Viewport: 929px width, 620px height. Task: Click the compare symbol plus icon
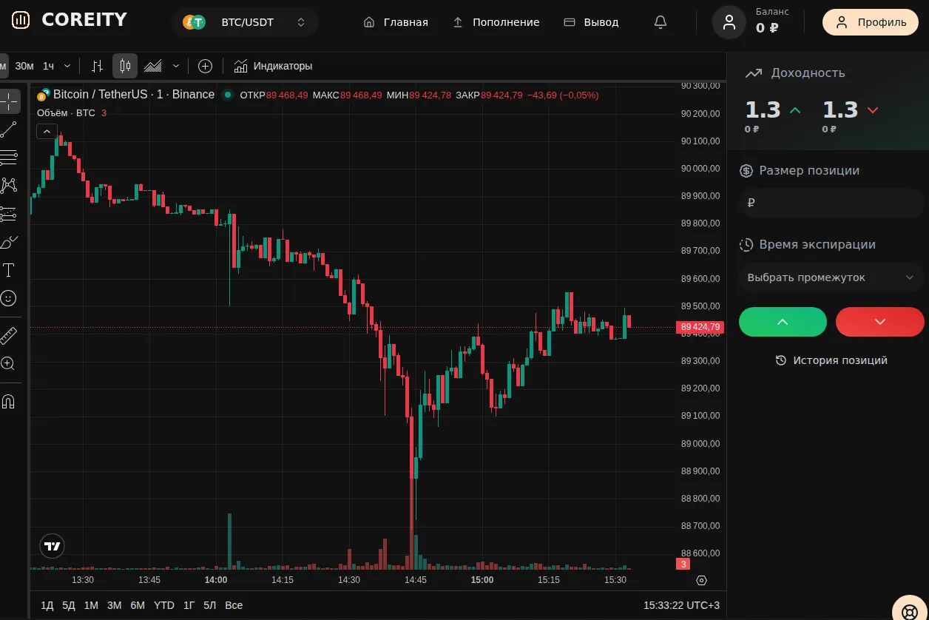206,66
